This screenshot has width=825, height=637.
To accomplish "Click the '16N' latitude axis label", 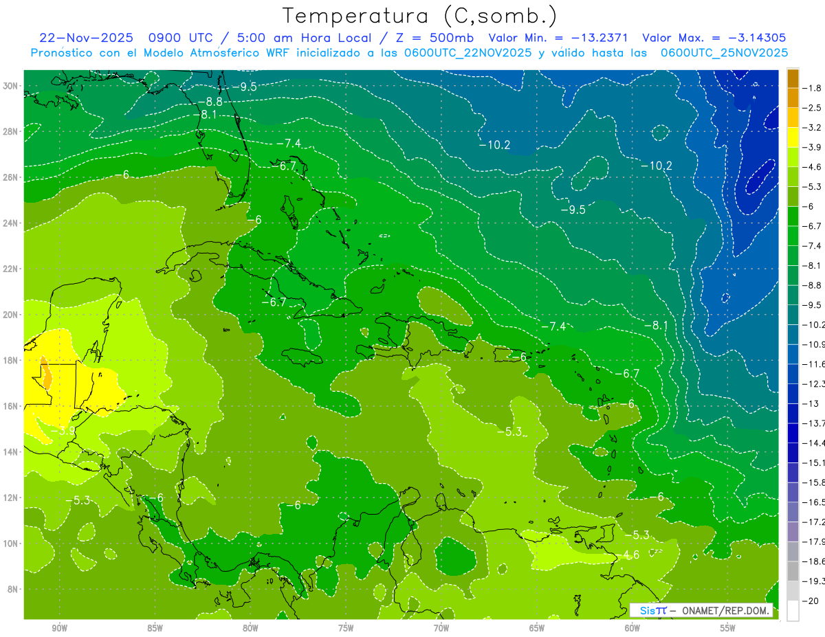I will point(10,406).
